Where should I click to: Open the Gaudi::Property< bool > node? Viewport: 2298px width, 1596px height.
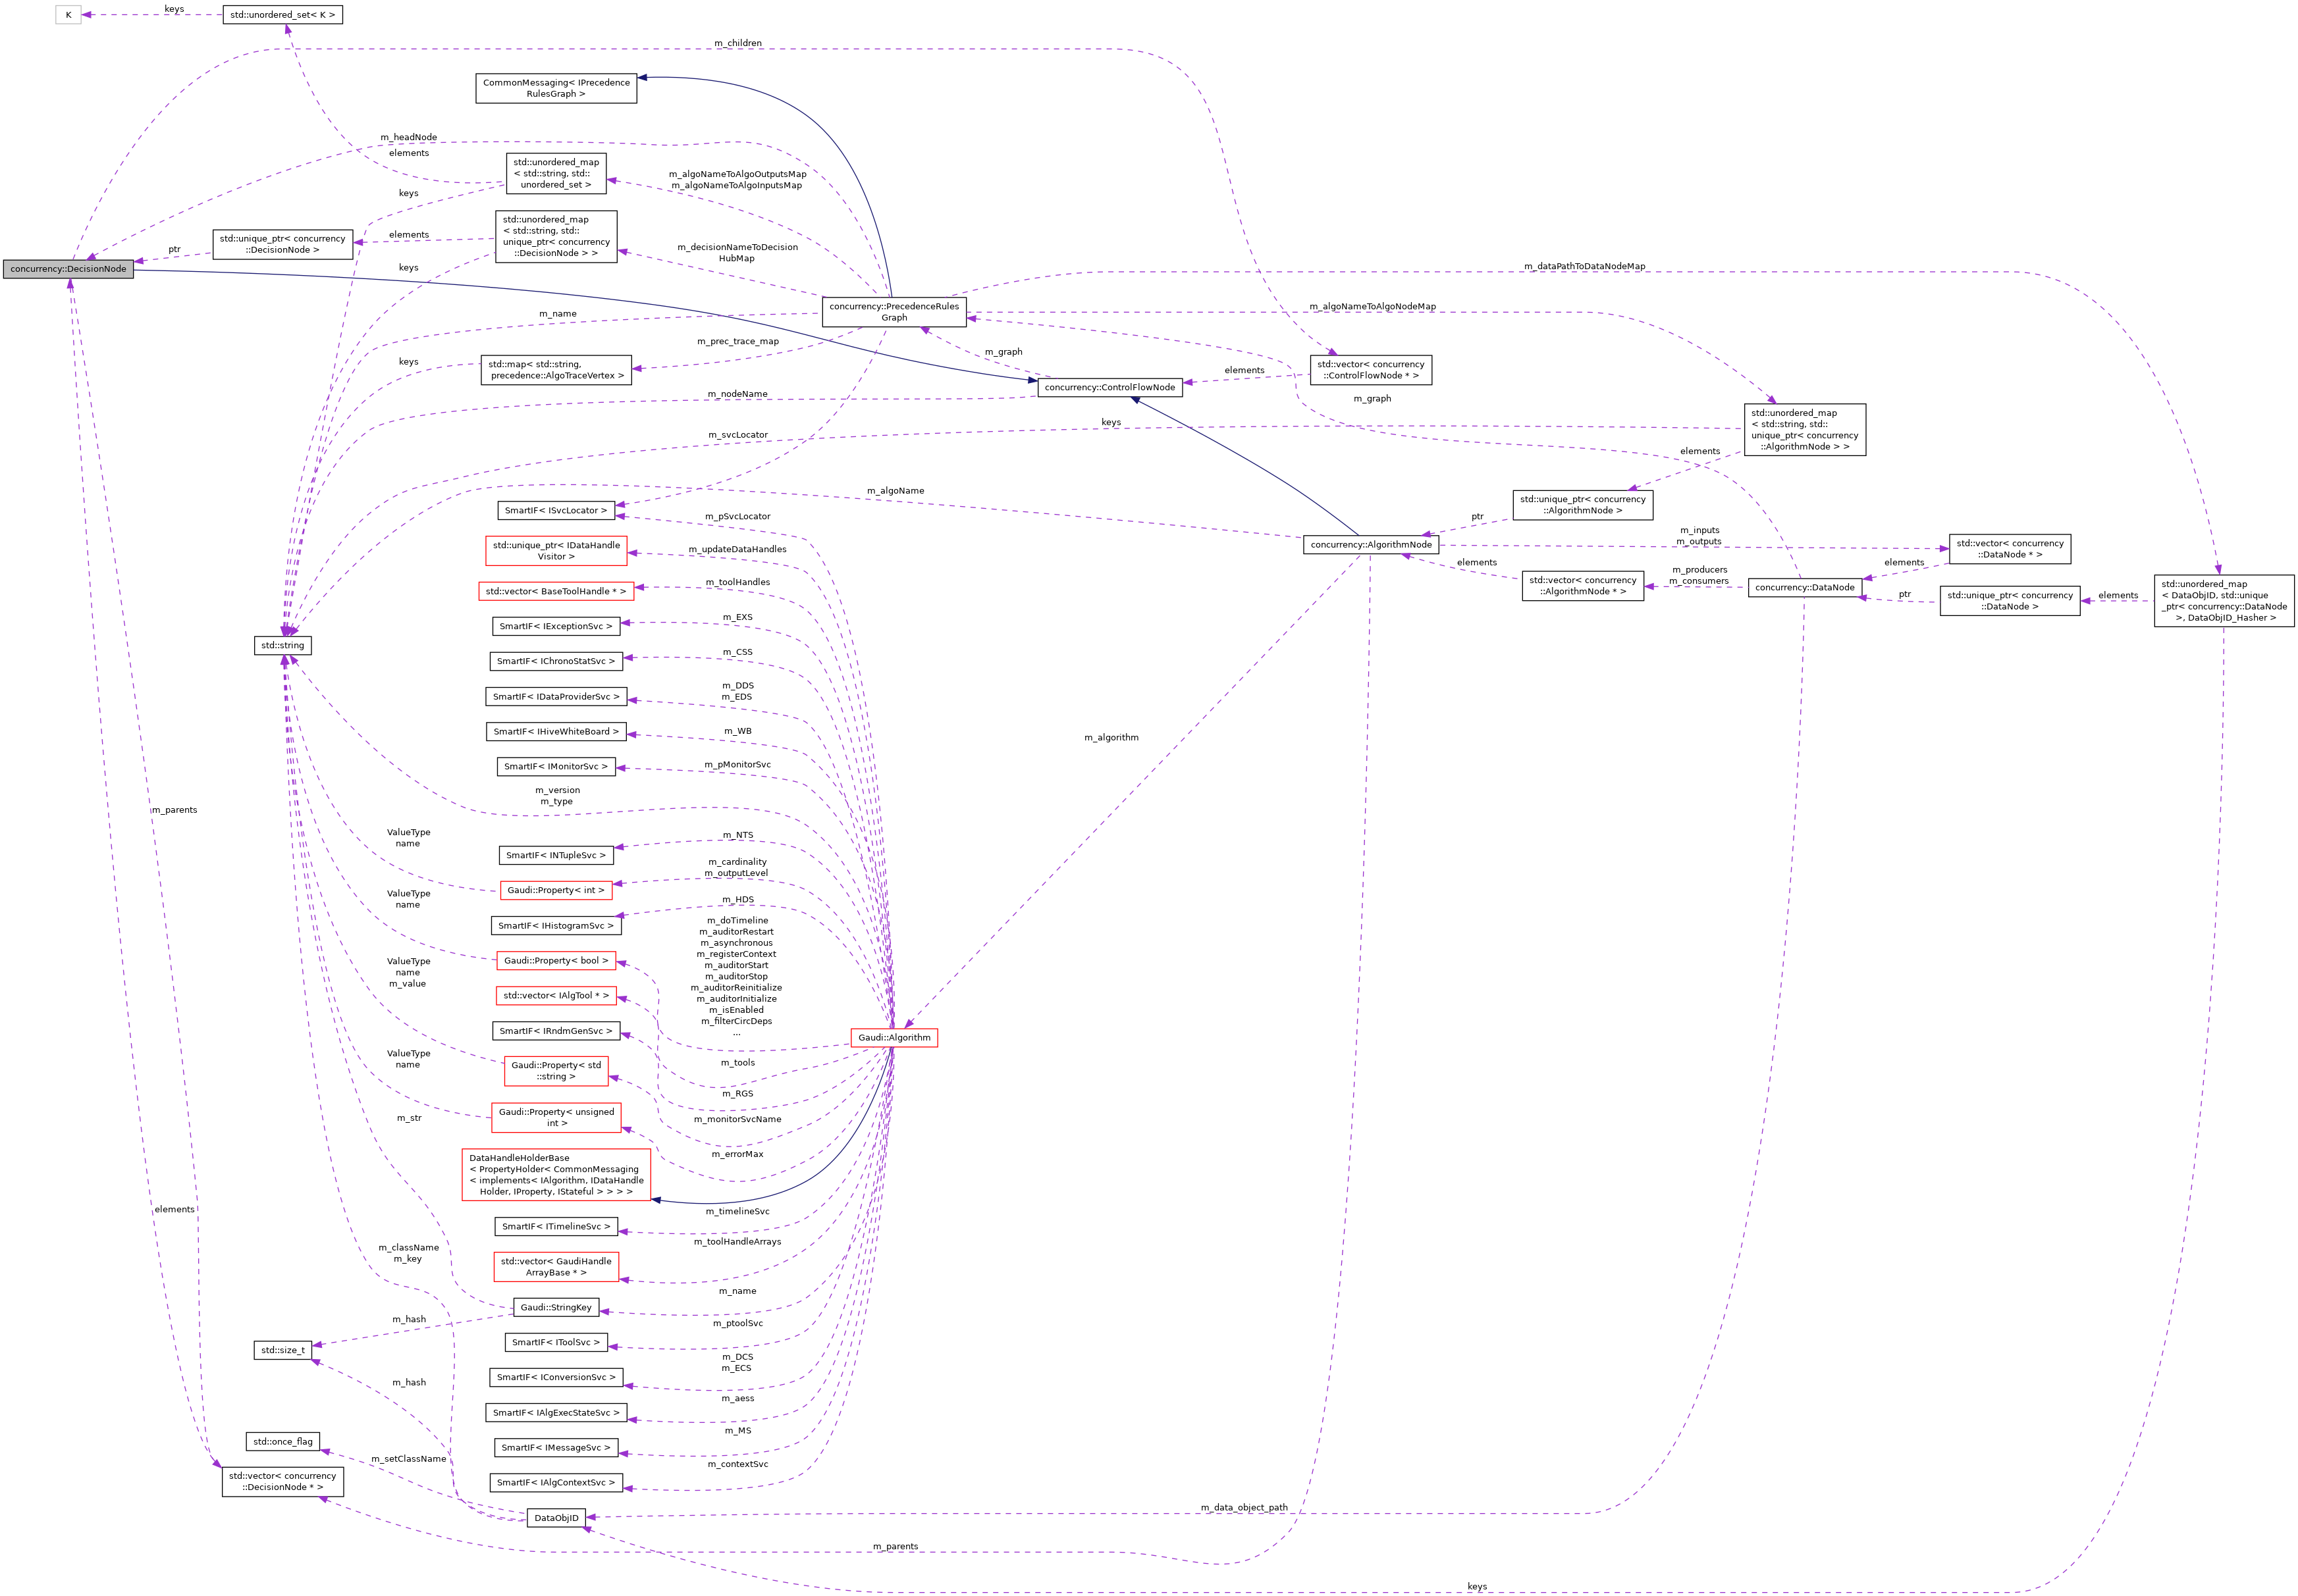(556, 960)
